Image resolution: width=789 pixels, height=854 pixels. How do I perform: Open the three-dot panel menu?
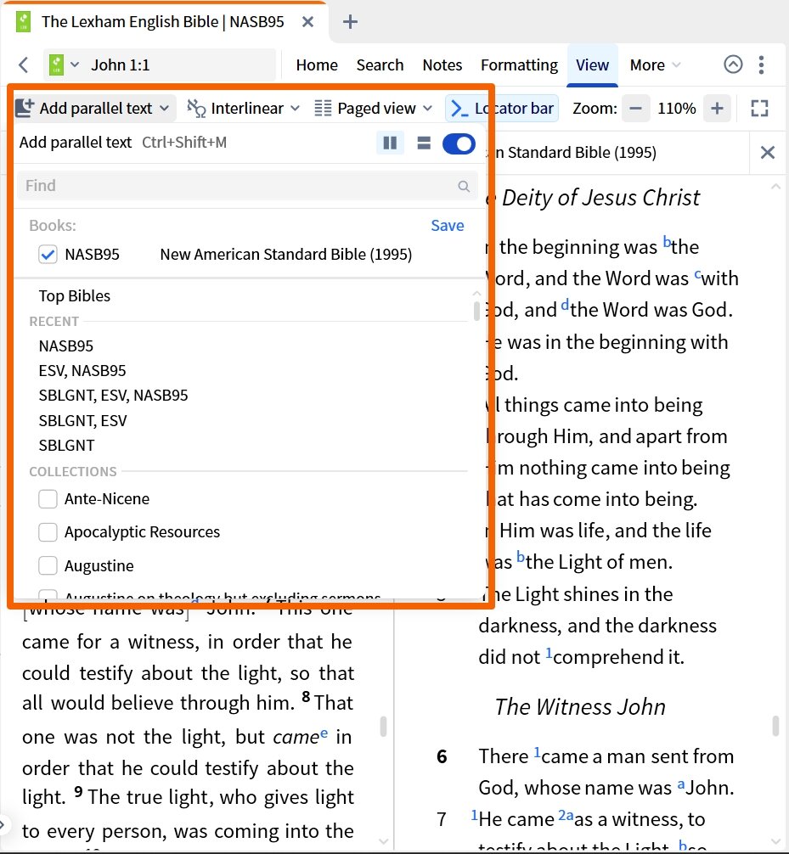point(761,65)
